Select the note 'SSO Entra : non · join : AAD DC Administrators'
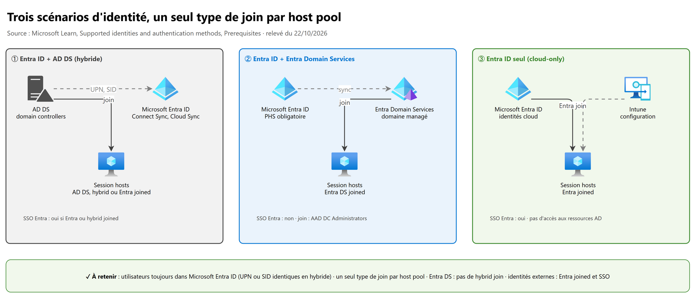Viewport: 697px width, 299px height. coord(312,218)
